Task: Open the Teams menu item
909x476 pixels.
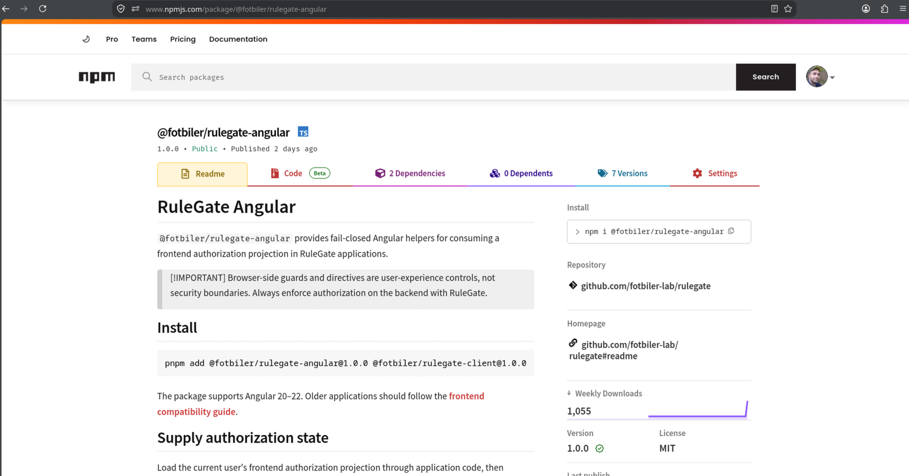Action: click(144, 39)
